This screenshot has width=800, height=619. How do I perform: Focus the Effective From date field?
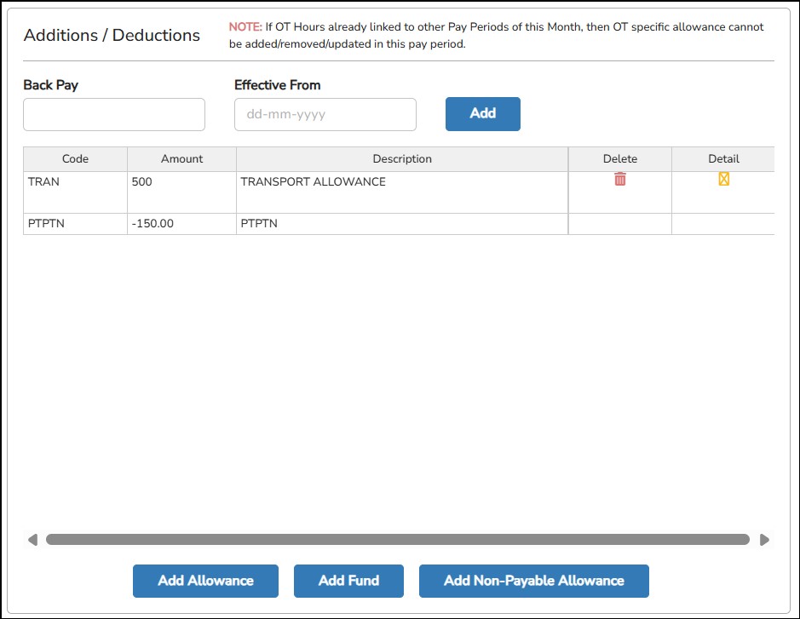coord(325,114)
